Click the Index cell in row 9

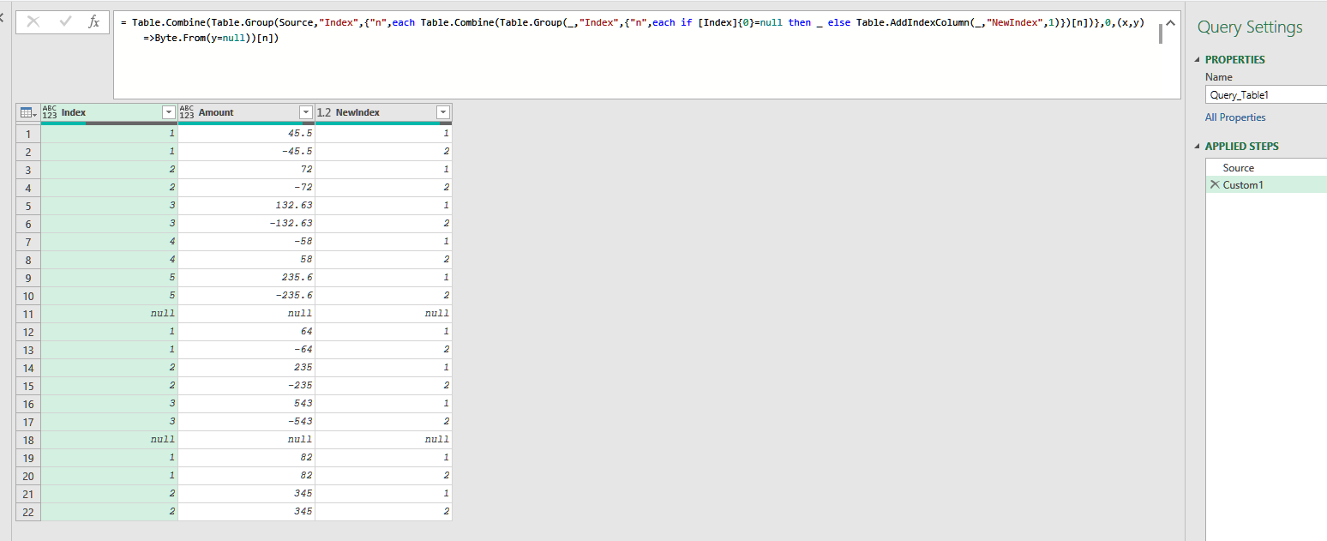pos(109,277)
